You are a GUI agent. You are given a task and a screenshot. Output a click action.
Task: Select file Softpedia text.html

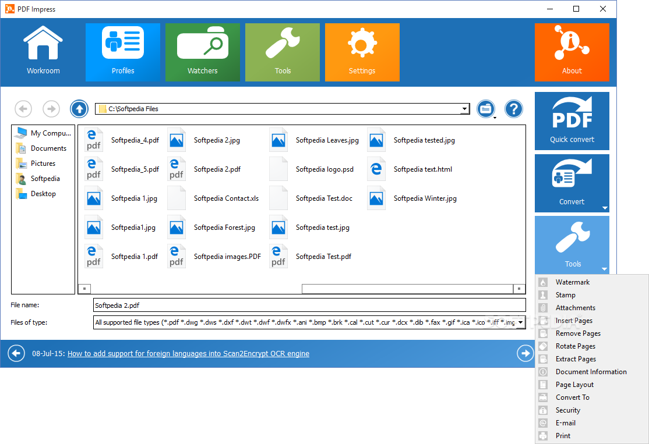click(x=410, y=169)
